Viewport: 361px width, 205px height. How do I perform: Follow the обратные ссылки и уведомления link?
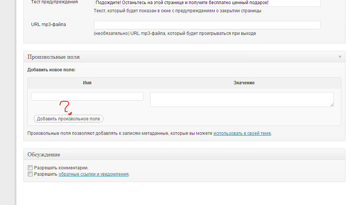[x=93, y=174]
